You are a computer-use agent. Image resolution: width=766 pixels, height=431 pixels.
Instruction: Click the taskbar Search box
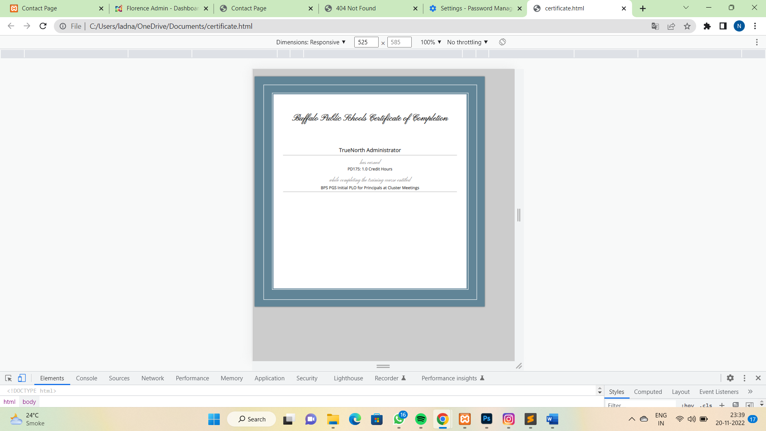(252, 419)
